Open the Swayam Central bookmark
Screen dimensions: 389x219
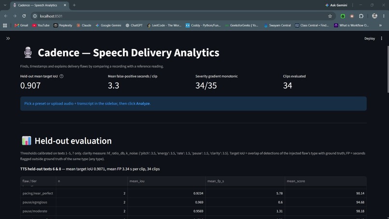point(277,25)
